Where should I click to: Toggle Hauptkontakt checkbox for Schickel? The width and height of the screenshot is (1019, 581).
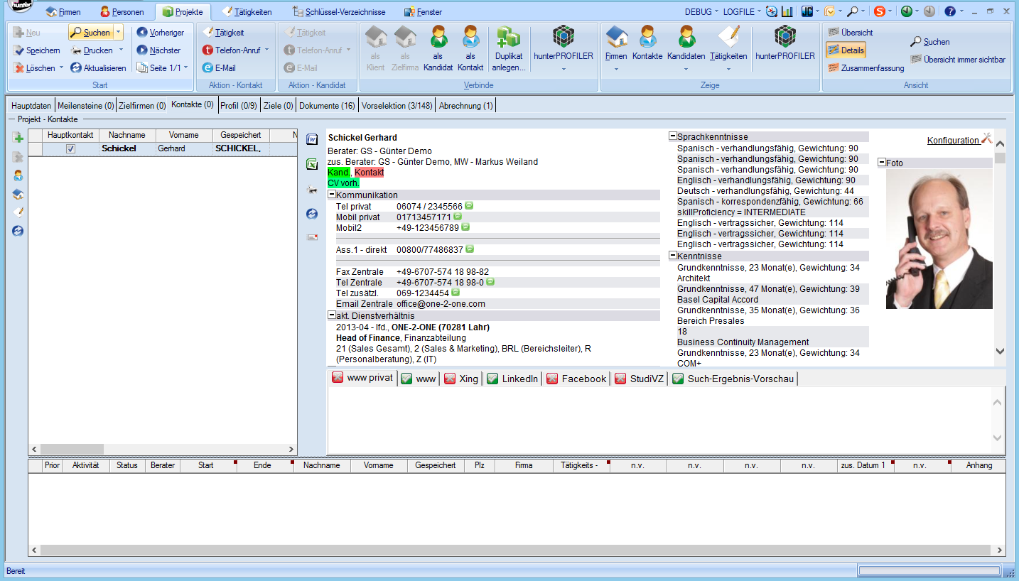point(70,149)
